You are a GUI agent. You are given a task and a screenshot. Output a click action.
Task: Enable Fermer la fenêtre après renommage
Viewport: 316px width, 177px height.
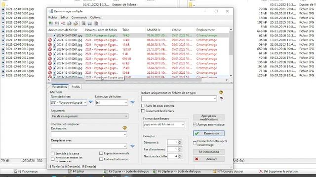coord(195,143)
